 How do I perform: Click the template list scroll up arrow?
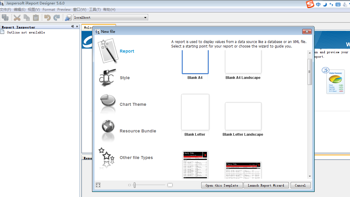coord(310,53)
